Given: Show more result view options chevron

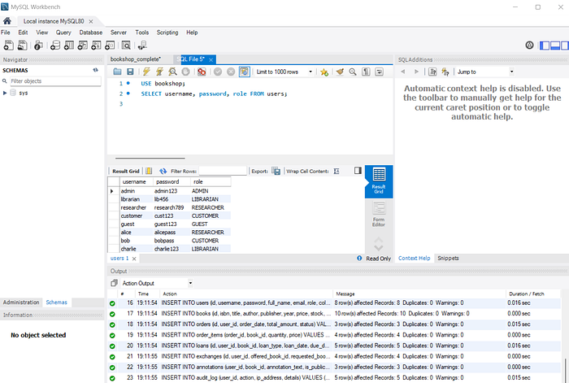Looking at the screenshot, I should [379, 247].
